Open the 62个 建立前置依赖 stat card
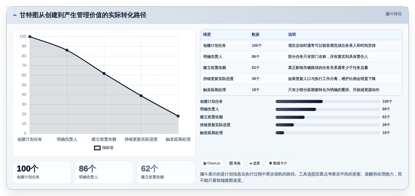Screen dimensions: 415x196 coord(166,172)
